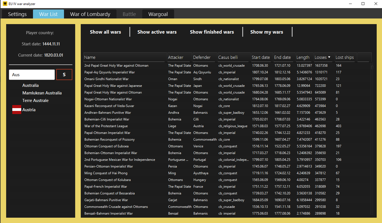
Task: Choose Terre Australe from results
Action: point(35,101)
